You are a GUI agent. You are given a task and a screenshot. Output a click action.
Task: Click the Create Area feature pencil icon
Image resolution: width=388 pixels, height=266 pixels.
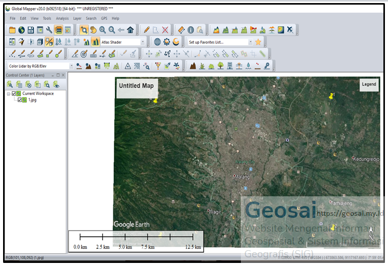pos(40,54)
